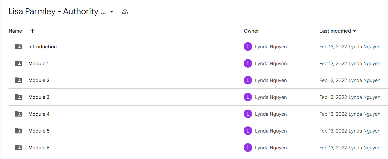388x159 pixels.
Task: Select the Introduction folder name
Action: click(x=43, y=46)
